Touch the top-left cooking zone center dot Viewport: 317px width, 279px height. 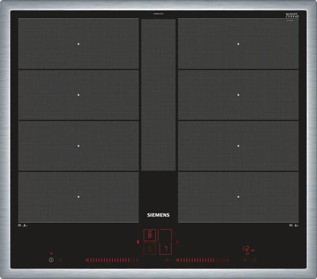pos(78,44)
